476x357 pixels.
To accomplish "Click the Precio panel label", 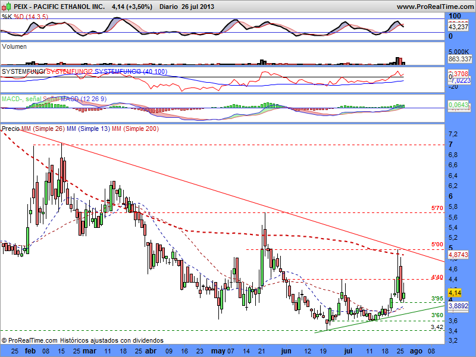I will pos(11,129).
